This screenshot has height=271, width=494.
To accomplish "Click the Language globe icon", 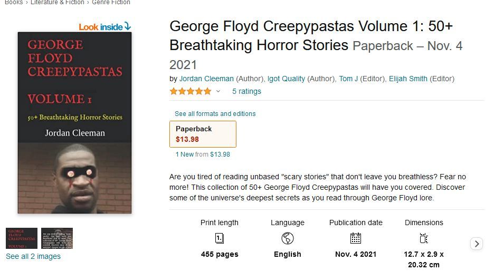I will 287,238.
